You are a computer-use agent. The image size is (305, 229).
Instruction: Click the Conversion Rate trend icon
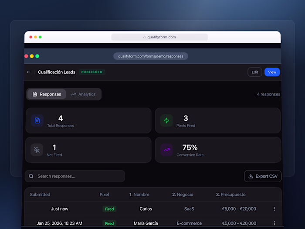pyautogui.click(x=166, y=150)
